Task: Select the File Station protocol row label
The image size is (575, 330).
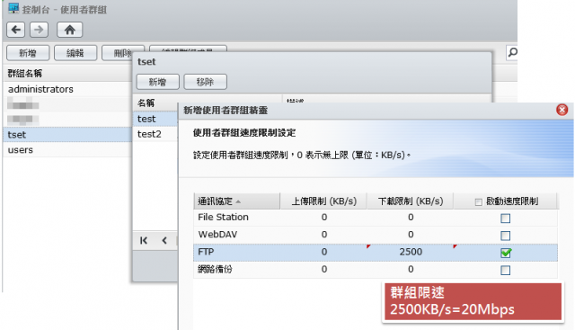Action: 223,218
